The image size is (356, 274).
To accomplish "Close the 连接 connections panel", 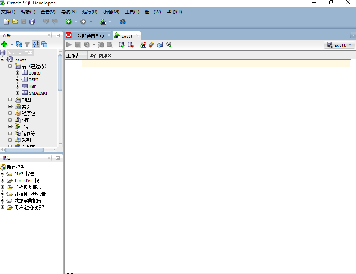I will click(49, 35).
